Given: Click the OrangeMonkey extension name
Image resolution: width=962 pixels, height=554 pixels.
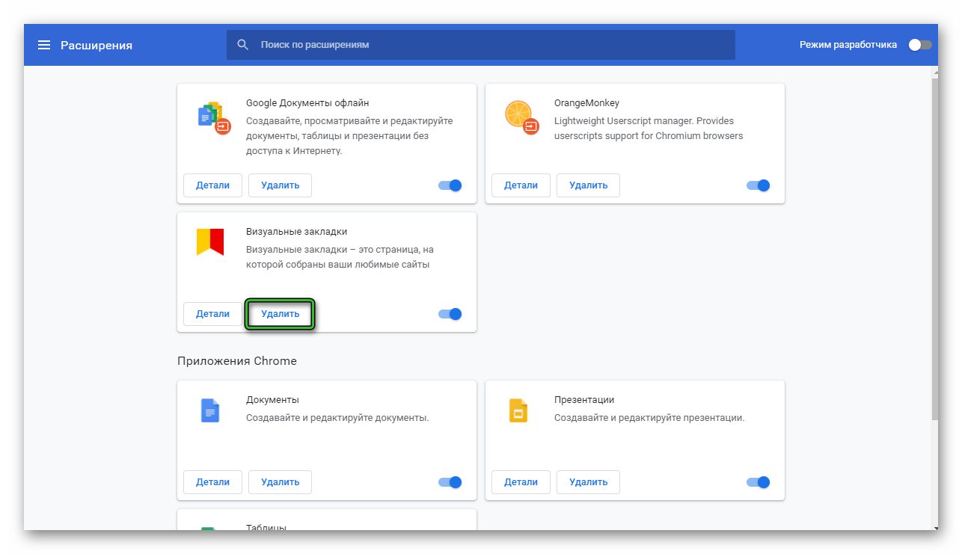Looking at the screenshot, I should coord(586,103).
